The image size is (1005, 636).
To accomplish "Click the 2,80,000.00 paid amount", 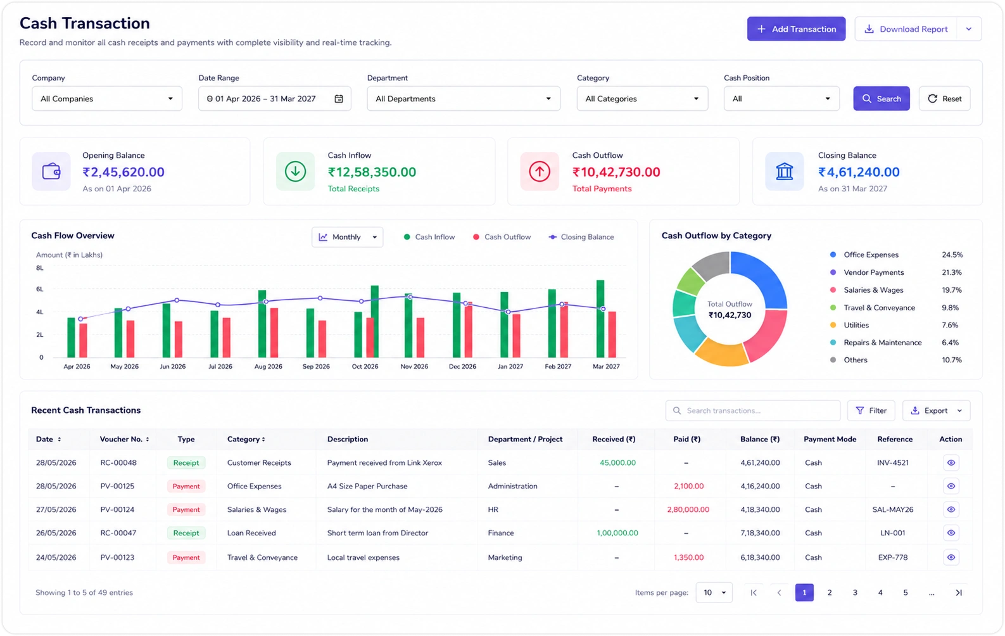I will (688, 510).
